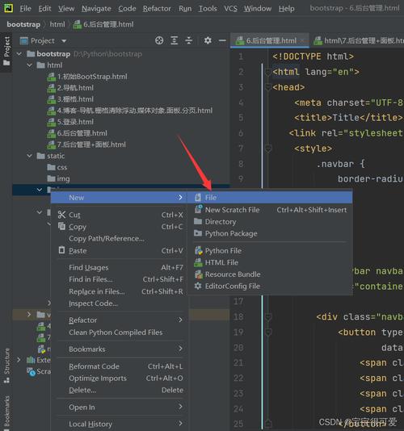
Task: Collapse the bootstrap root folder
Action: pyautogui.click(x=19, y=54)
